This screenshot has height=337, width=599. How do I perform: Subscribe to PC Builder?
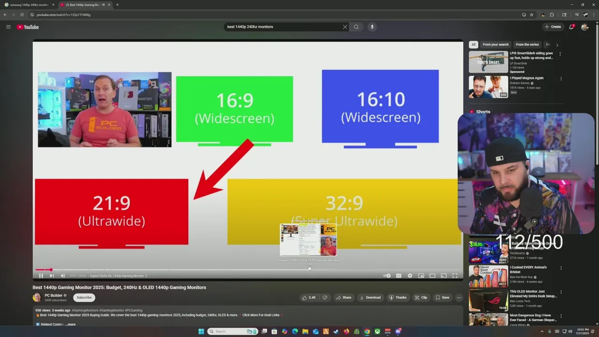coord(84,297)
